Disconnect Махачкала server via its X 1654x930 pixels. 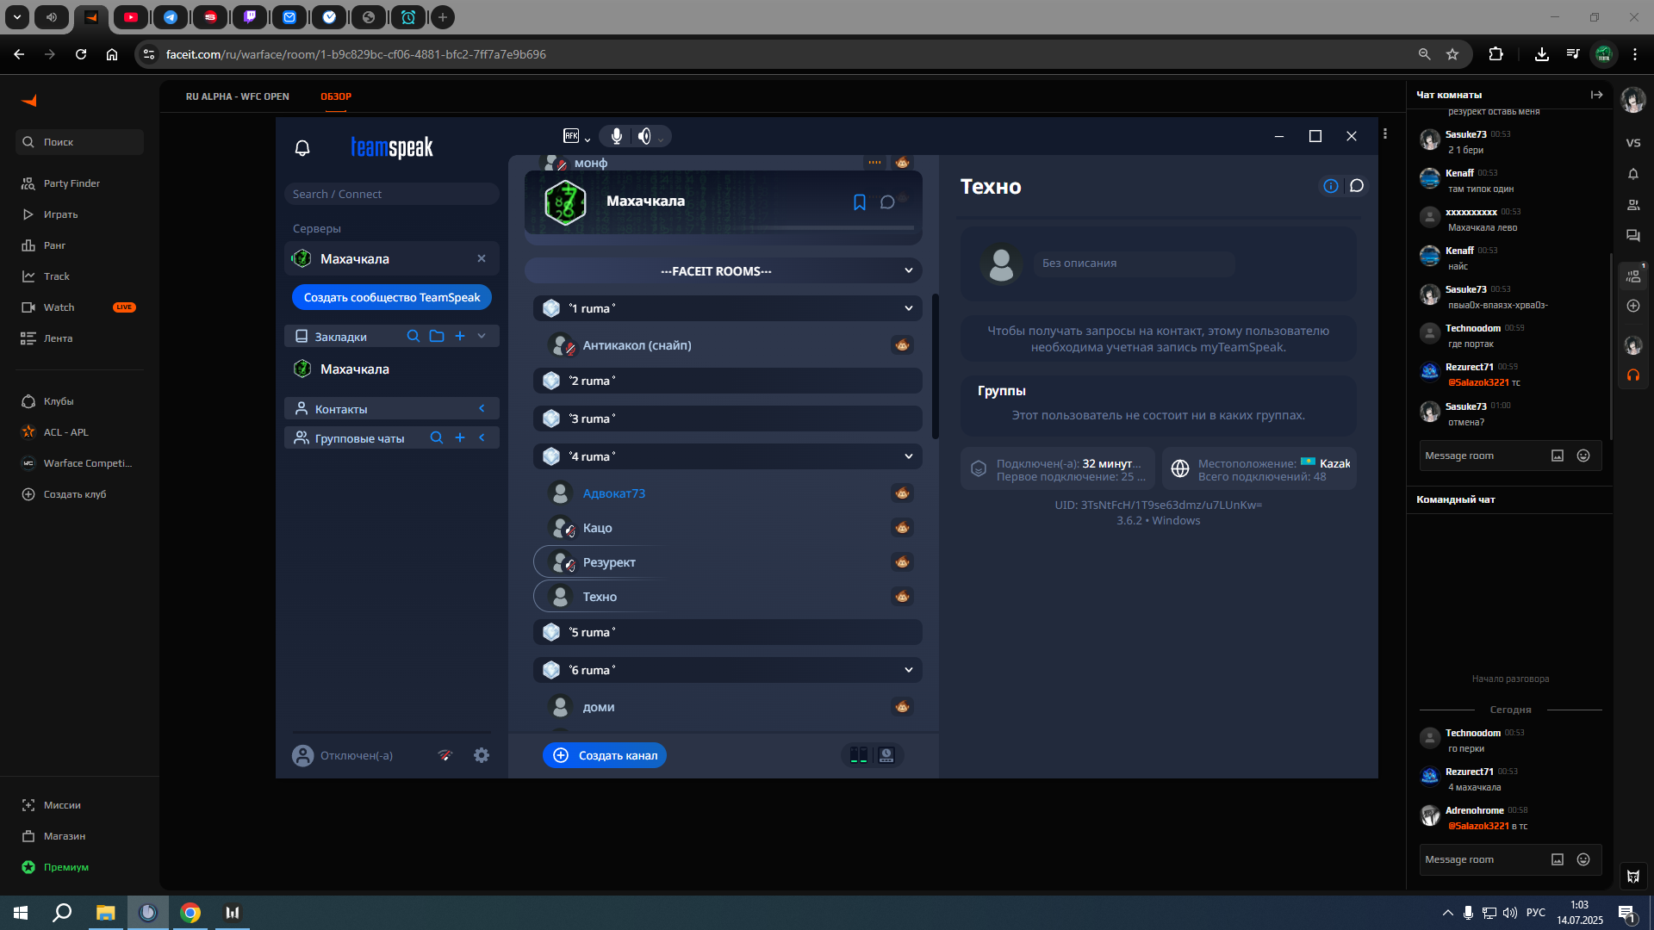pyautogui.click(x=482, y=258)
